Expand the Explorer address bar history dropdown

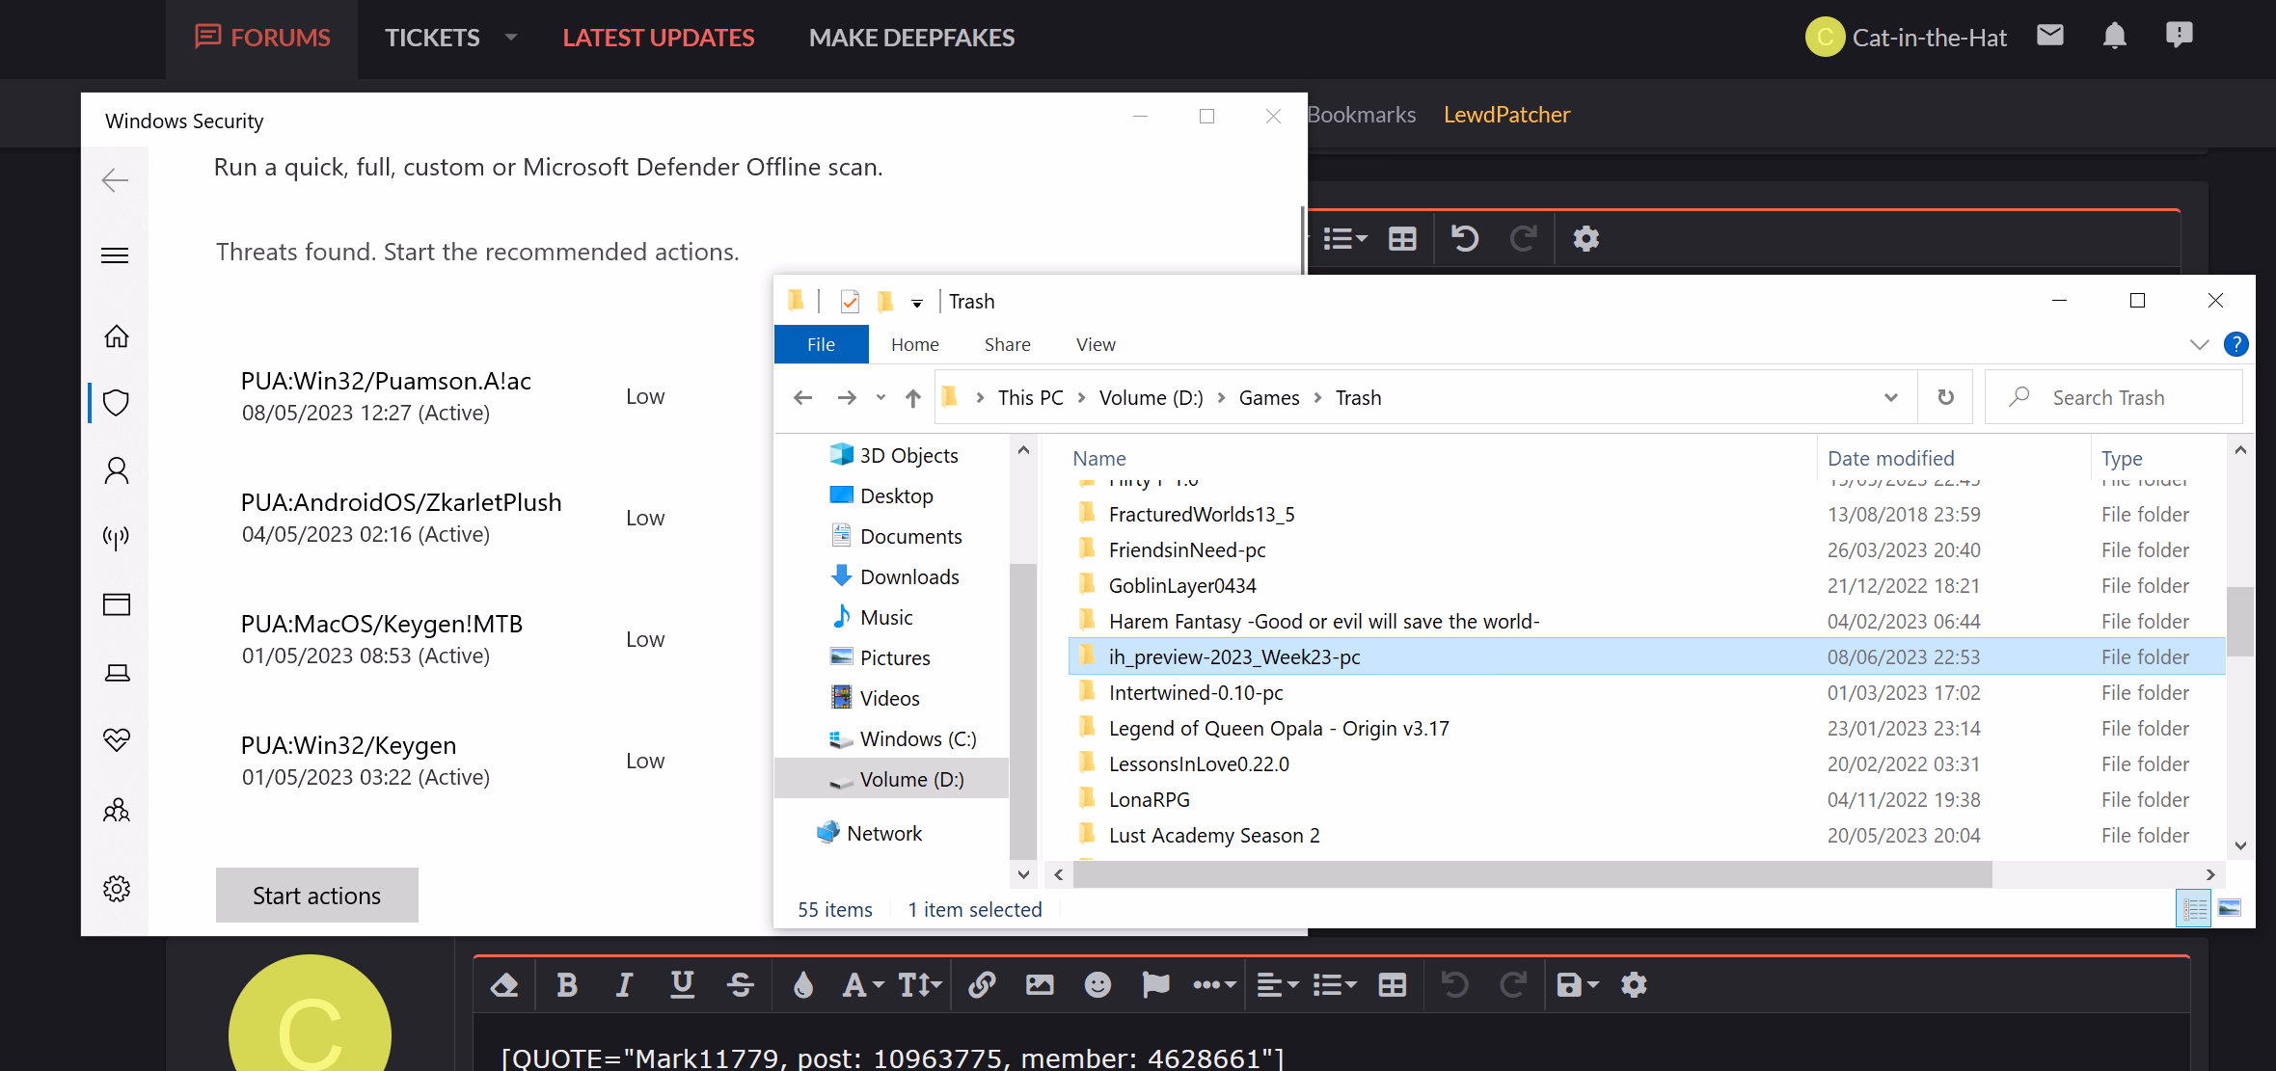pos(1890,397)
